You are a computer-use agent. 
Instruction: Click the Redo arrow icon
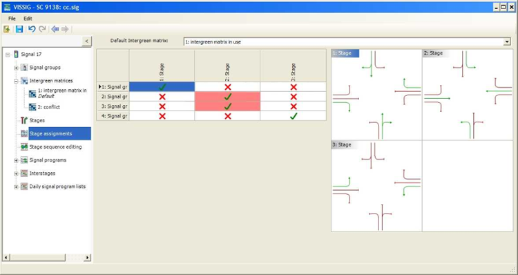point(42,30)
